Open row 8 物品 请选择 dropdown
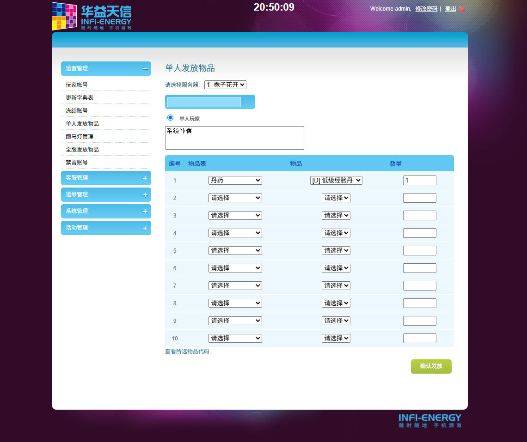The width and height of the screenshot is (527, 442). click(x=336, y=303)
